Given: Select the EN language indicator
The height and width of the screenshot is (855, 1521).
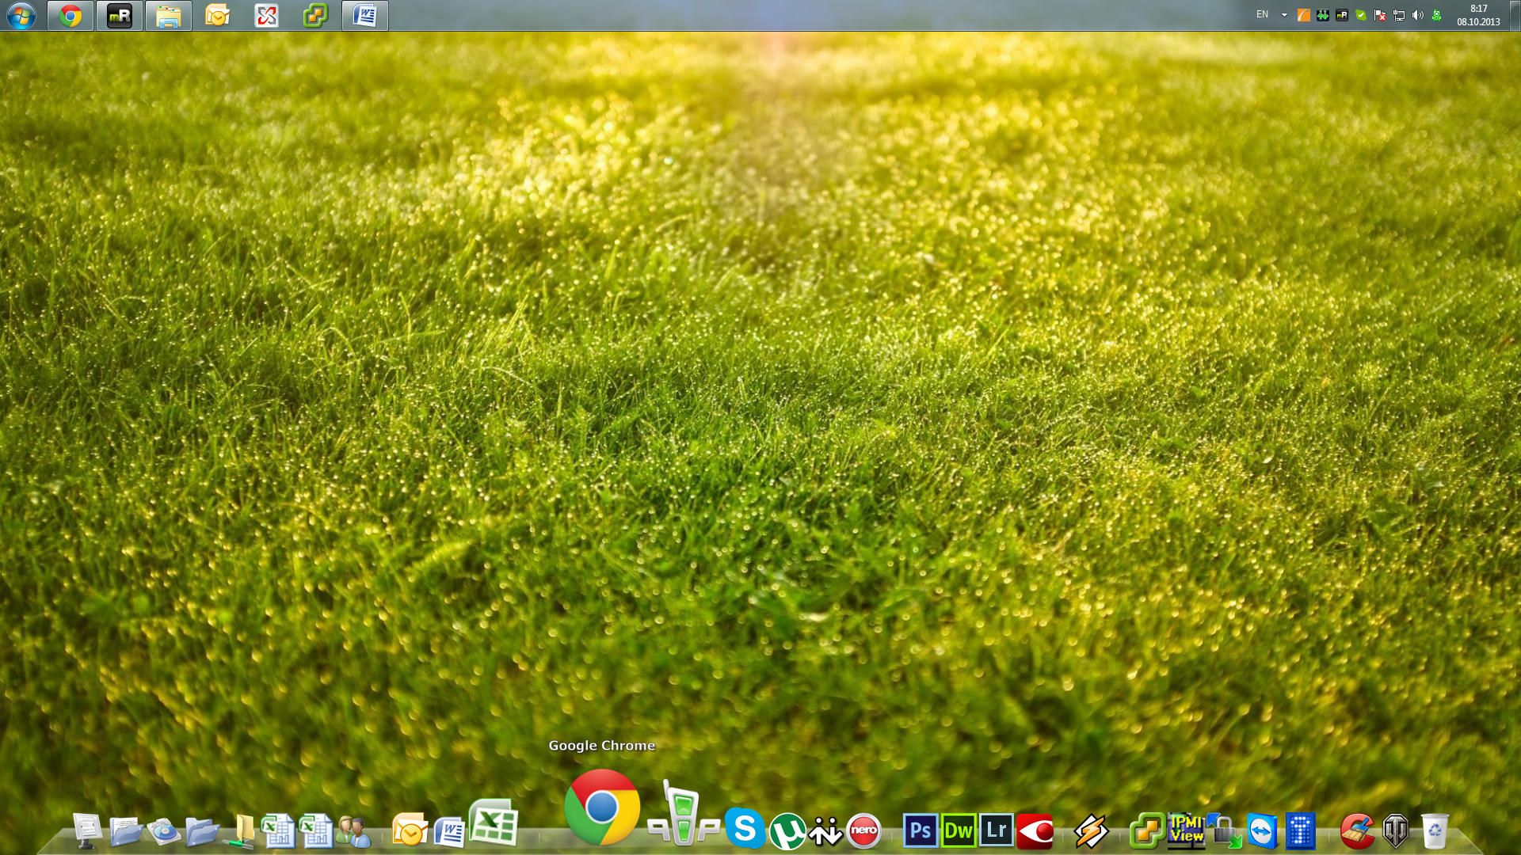Looking at the screenshot, I should point(1262,14).
